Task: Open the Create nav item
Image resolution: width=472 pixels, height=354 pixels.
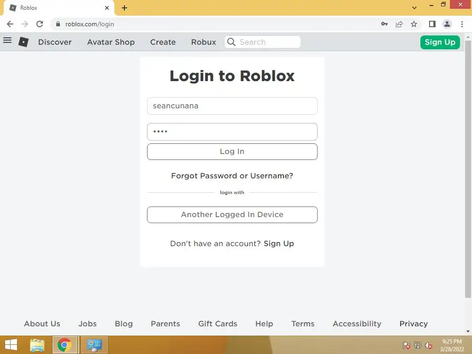Action: click(x=163, y=42)
